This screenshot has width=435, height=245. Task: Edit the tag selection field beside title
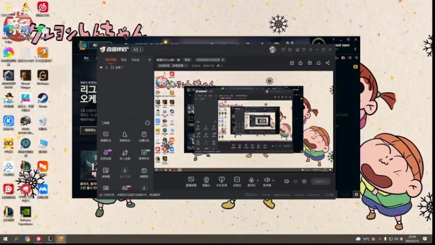tap(210, 60)
